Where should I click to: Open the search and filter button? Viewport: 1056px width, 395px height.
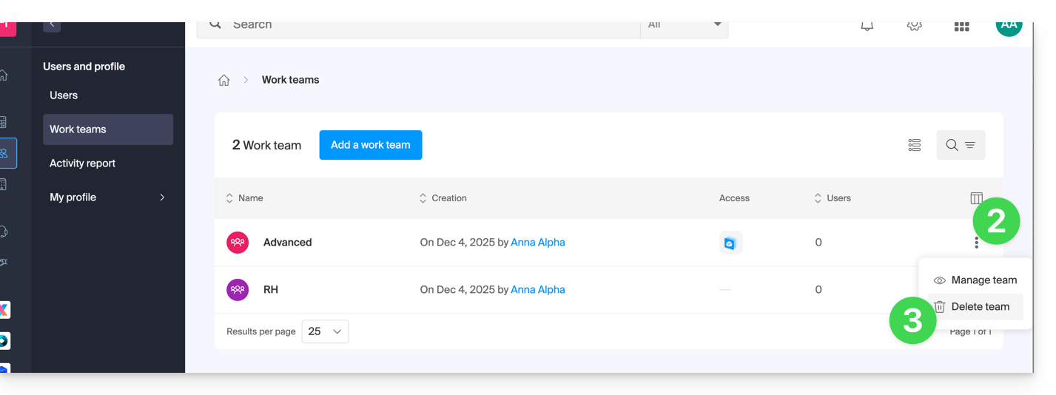point(961,145)
